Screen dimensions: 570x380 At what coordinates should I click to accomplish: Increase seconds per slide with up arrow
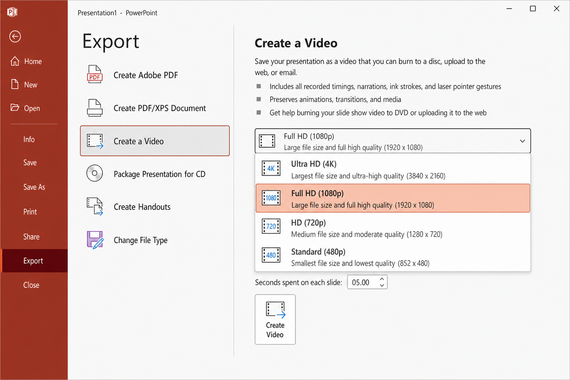382,279
